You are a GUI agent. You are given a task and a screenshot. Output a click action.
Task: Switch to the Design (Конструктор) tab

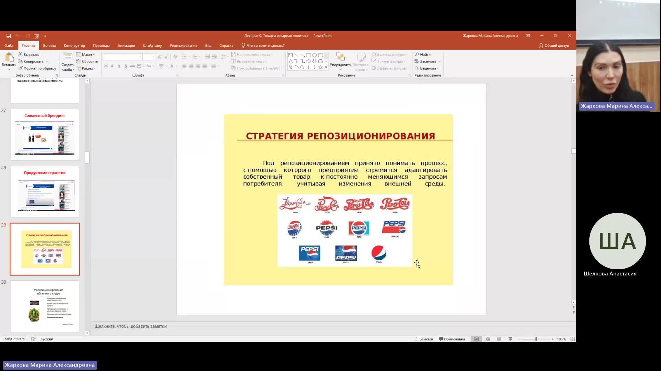pos(74,45)
